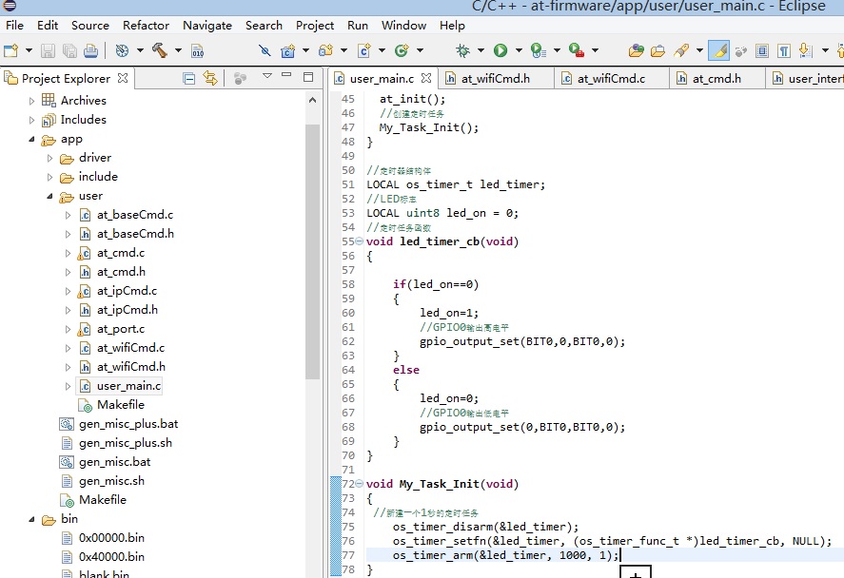Viewport: 844px width, 578px height.
Task: Click the New C/C++ Source Folder icon
Action: [325, 50]
